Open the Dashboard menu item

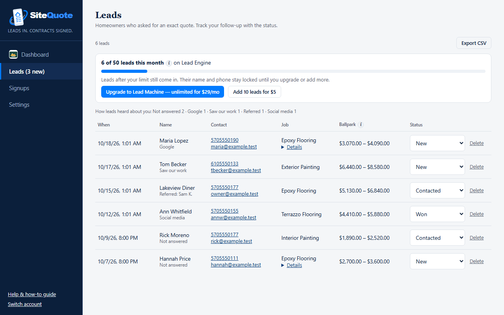click(41, 55)
